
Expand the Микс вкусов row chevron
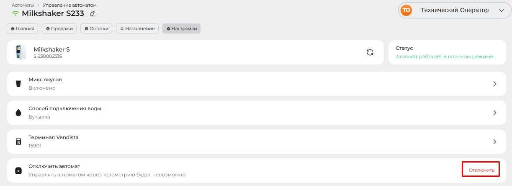point(494,84)
